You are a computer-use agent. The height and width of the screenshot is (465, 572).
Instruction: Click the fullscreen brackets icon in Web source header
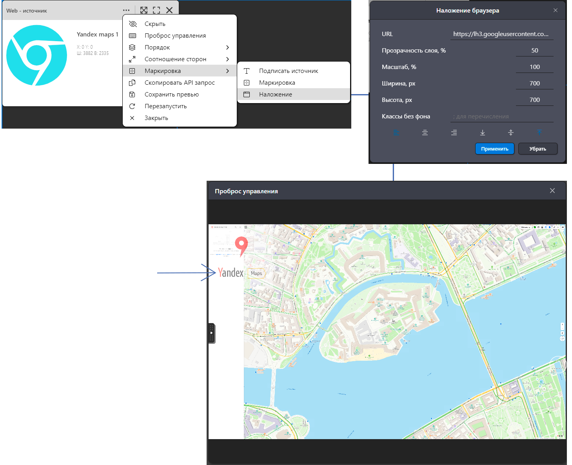(x=156, y=11)
